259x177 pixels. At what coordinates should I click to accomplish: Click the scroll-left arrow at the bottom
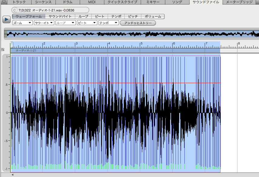pyautogui.click(x=12, y=175)
